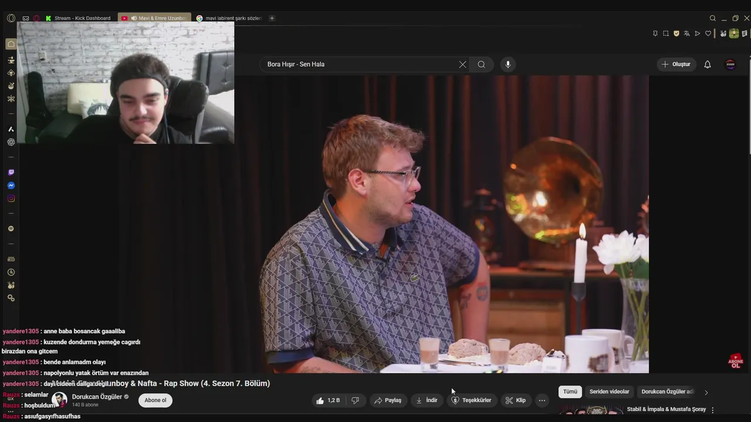
Task: Select the Seriden videolar chip
Action: point(609,392)
